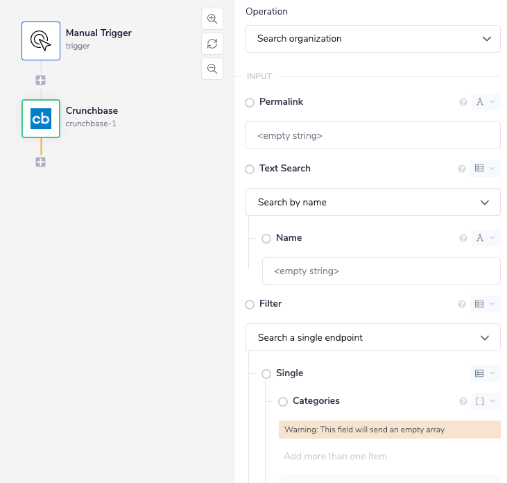Viewport: 507px width, 483px height.
Task: Click Add more than one Item
Action: tap(336, 457)
